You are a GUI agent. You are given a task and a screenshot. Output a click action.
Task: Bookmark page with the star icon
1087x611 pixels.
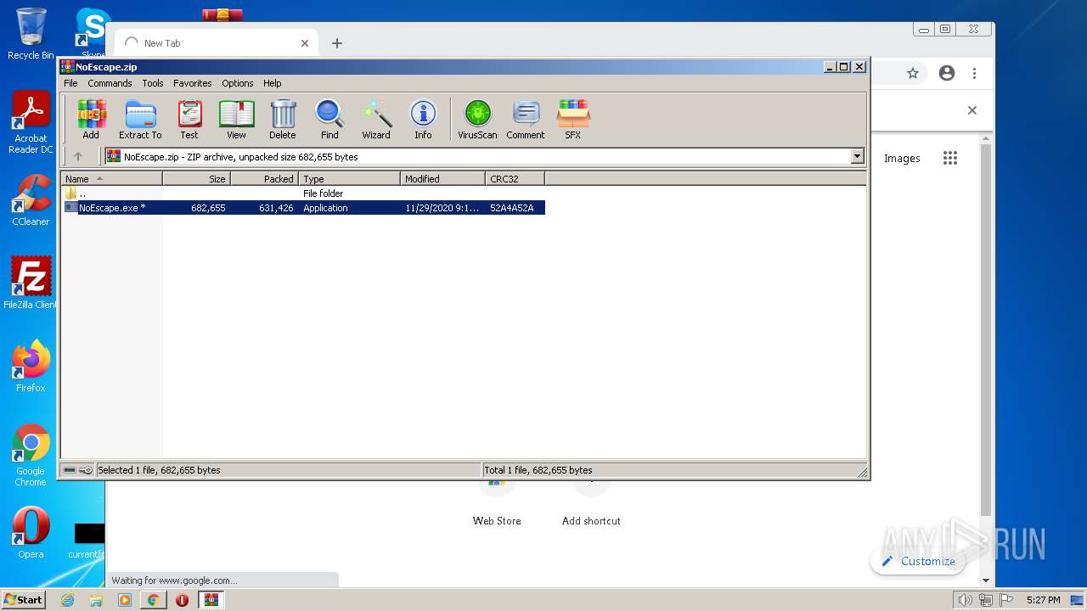coord(913,73)
